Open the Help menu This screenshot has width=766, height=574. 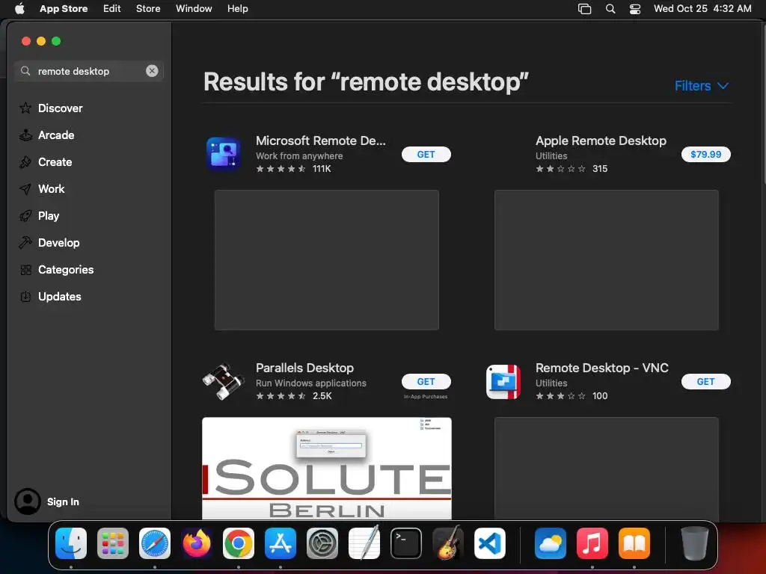(x=237, y=9)
